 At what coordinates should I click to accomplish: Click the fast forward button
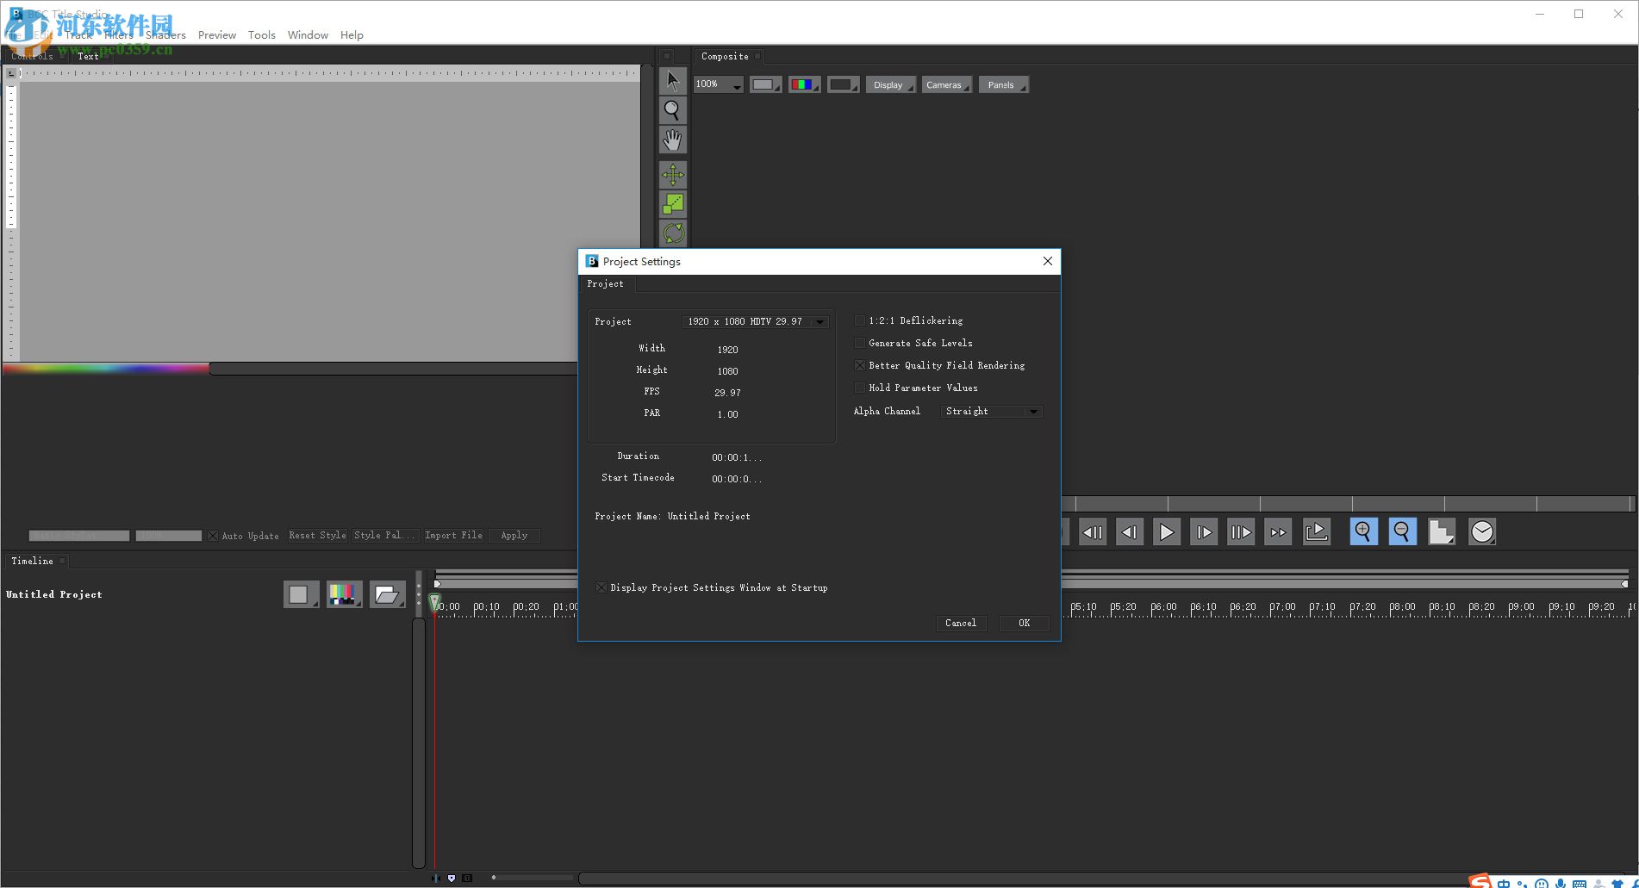pyautogui.click(x=1278, y=532)
